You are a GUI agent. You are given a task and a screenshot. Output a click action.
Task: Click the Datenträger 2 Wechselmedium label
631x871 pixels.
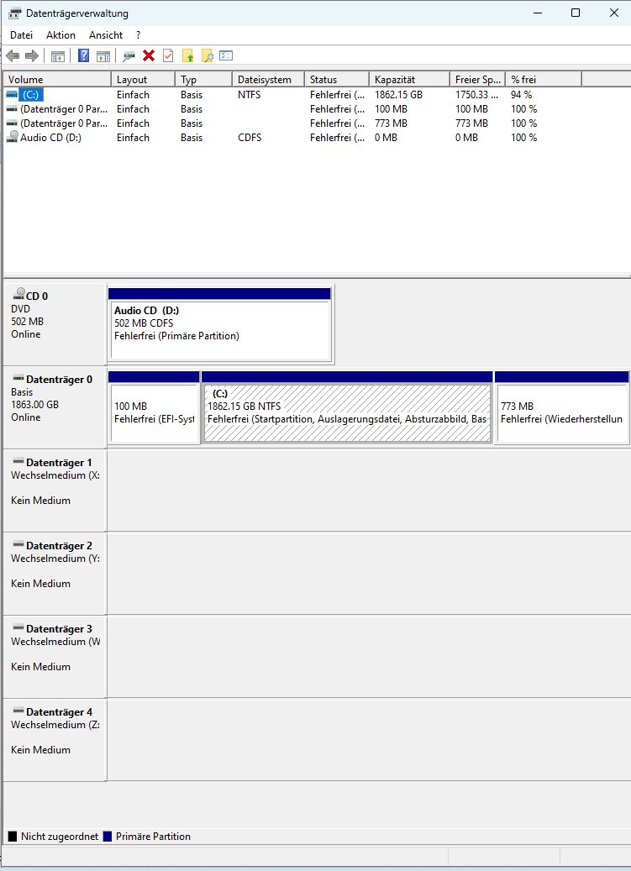pos(55,574)
